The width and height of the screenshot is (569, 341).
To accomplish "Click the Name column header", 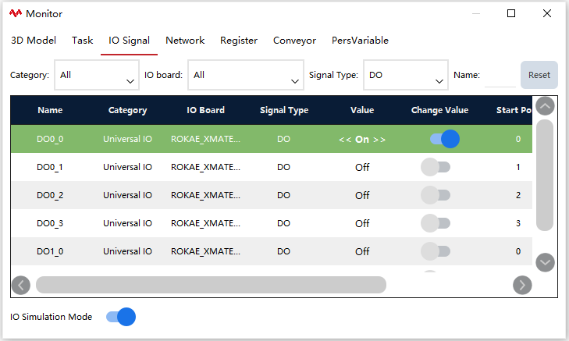I will 50,110.
